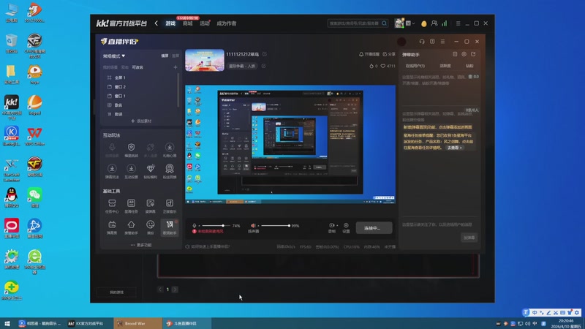
Task: Switch to the 贡献度 tab in the danmaku assistant
Action: point(445,66)
